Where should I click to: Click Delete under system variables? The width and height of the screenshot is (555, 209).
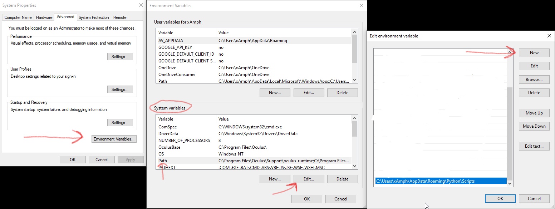pyautogui.click(x=342, y=179)
